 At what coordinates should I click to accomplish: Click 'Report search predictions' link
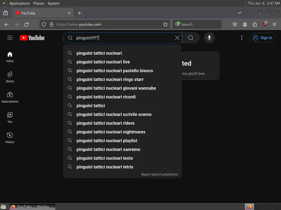(x=159, y=174)
